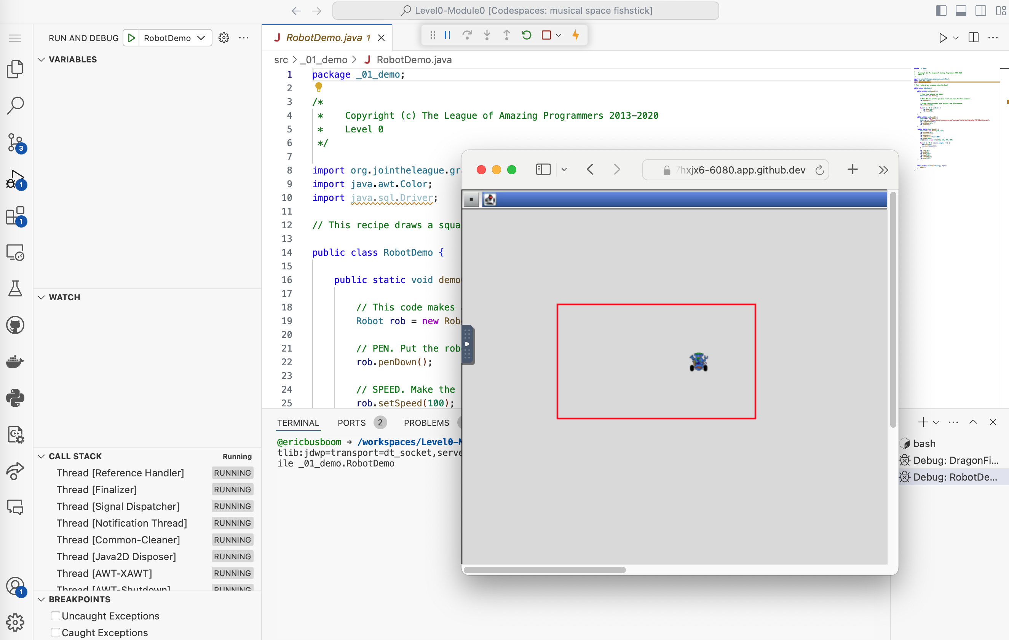Open the Run Java dropdown arrow in editor title
The height and width of the screenshot is (640, 1009).
pos(956,38)
